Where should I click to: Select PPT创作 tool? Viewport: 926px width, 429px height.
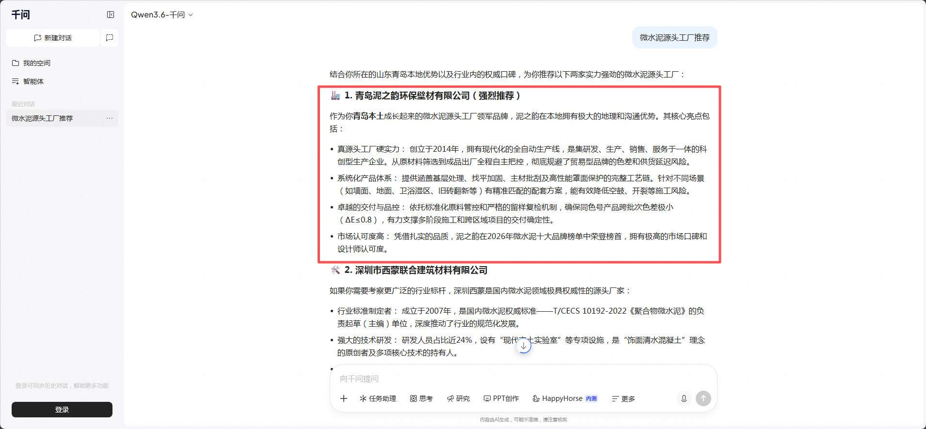coord(501,398)
